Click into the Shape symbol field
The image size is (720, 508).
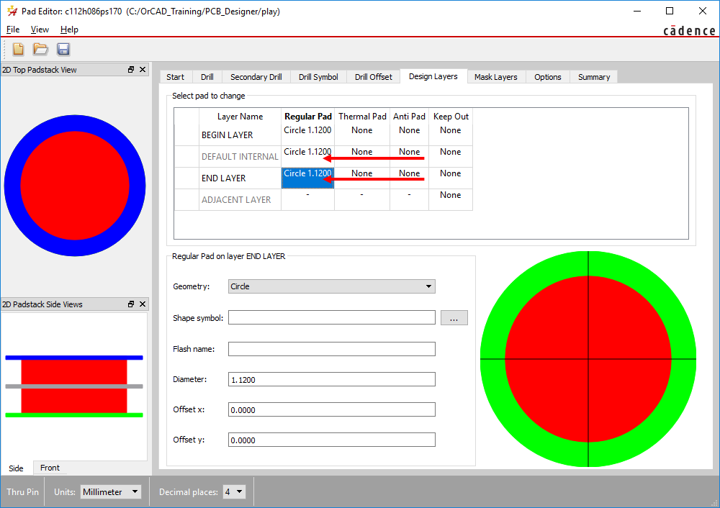point(331,317)
